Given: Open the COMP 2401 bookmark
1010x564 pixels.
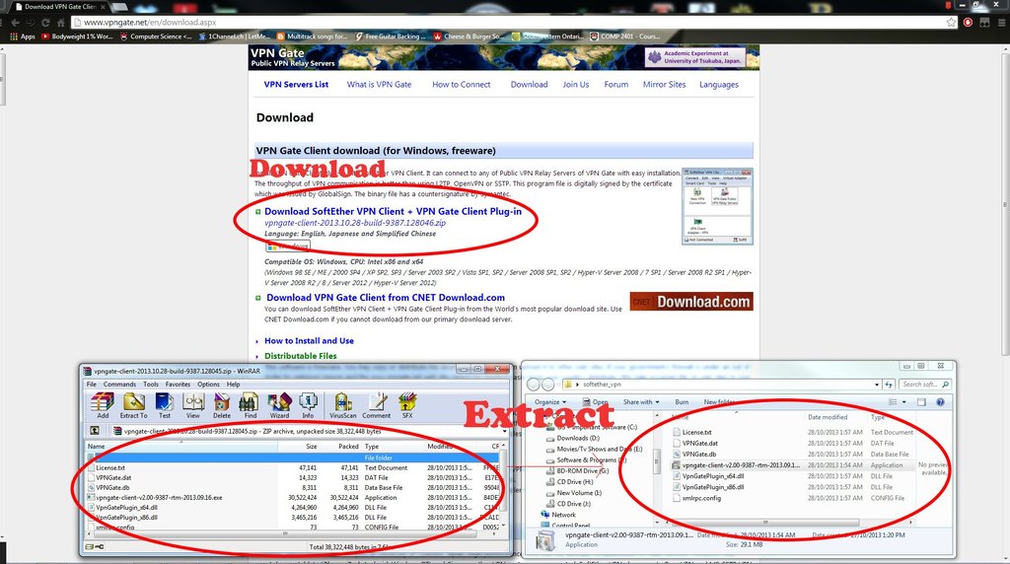Looking at the screenshot, I should [x=624, y=36].
